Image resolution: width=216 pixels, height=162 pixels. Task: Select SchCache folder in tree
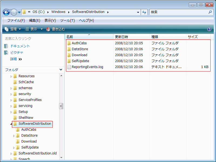tap(26, 82)
